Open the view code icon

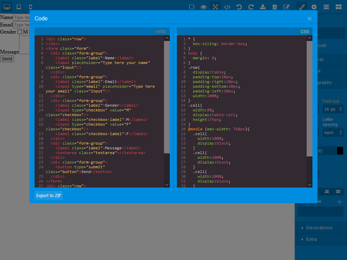tap(227, 7)
